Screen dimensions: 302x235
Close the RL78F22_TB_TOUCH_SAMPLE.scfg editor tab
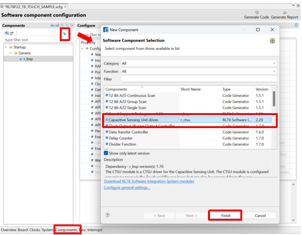[65, 7]
